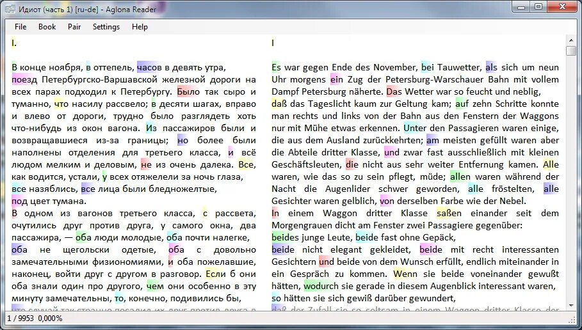The height and width of the screenshot is (330, 582).
Task: Click the pink-highlighted word 'поезд'
Action: 24,80
